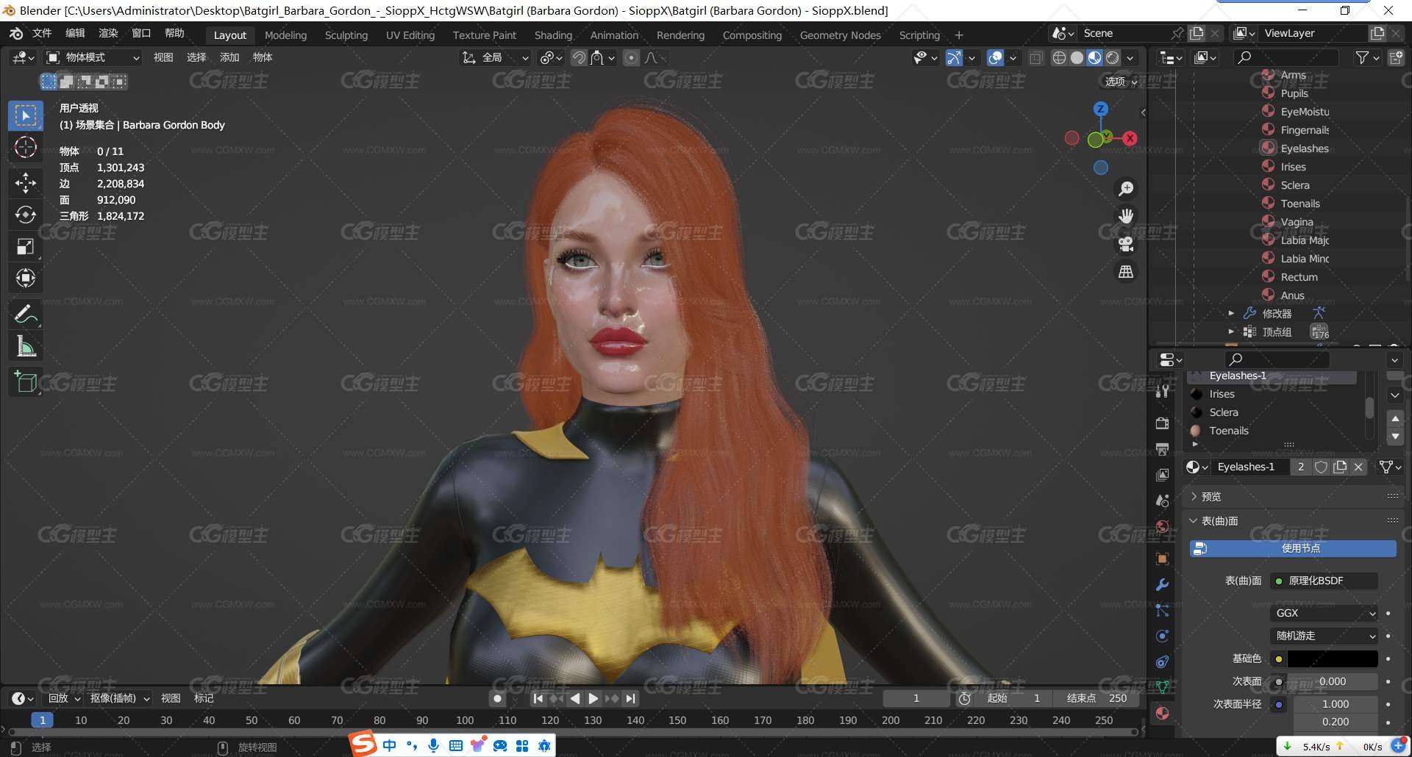The height and width of the screenshot is (757, 1412).
Task: Activate the Annotate pencil tool
Action: 26,315
